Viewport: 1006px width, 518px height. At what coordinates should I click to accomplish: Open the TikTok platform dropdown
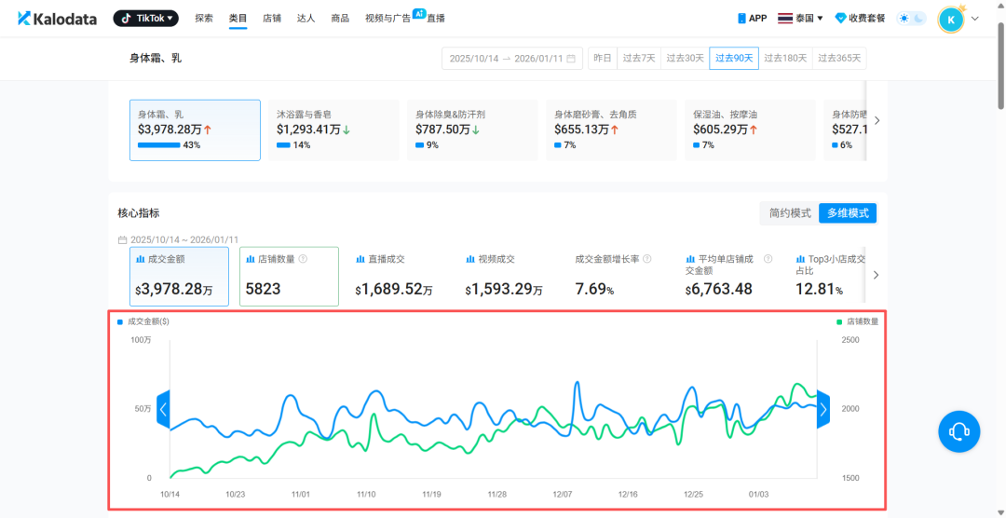point(145,19)
